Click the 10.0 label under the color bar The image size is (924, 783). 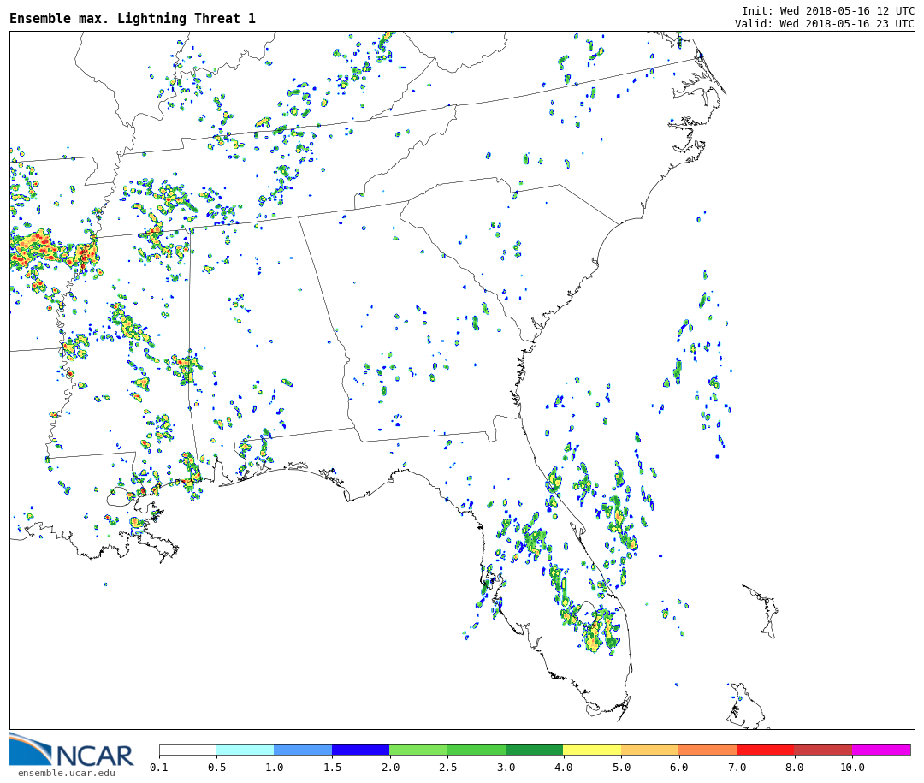click(x=851, y=768)
